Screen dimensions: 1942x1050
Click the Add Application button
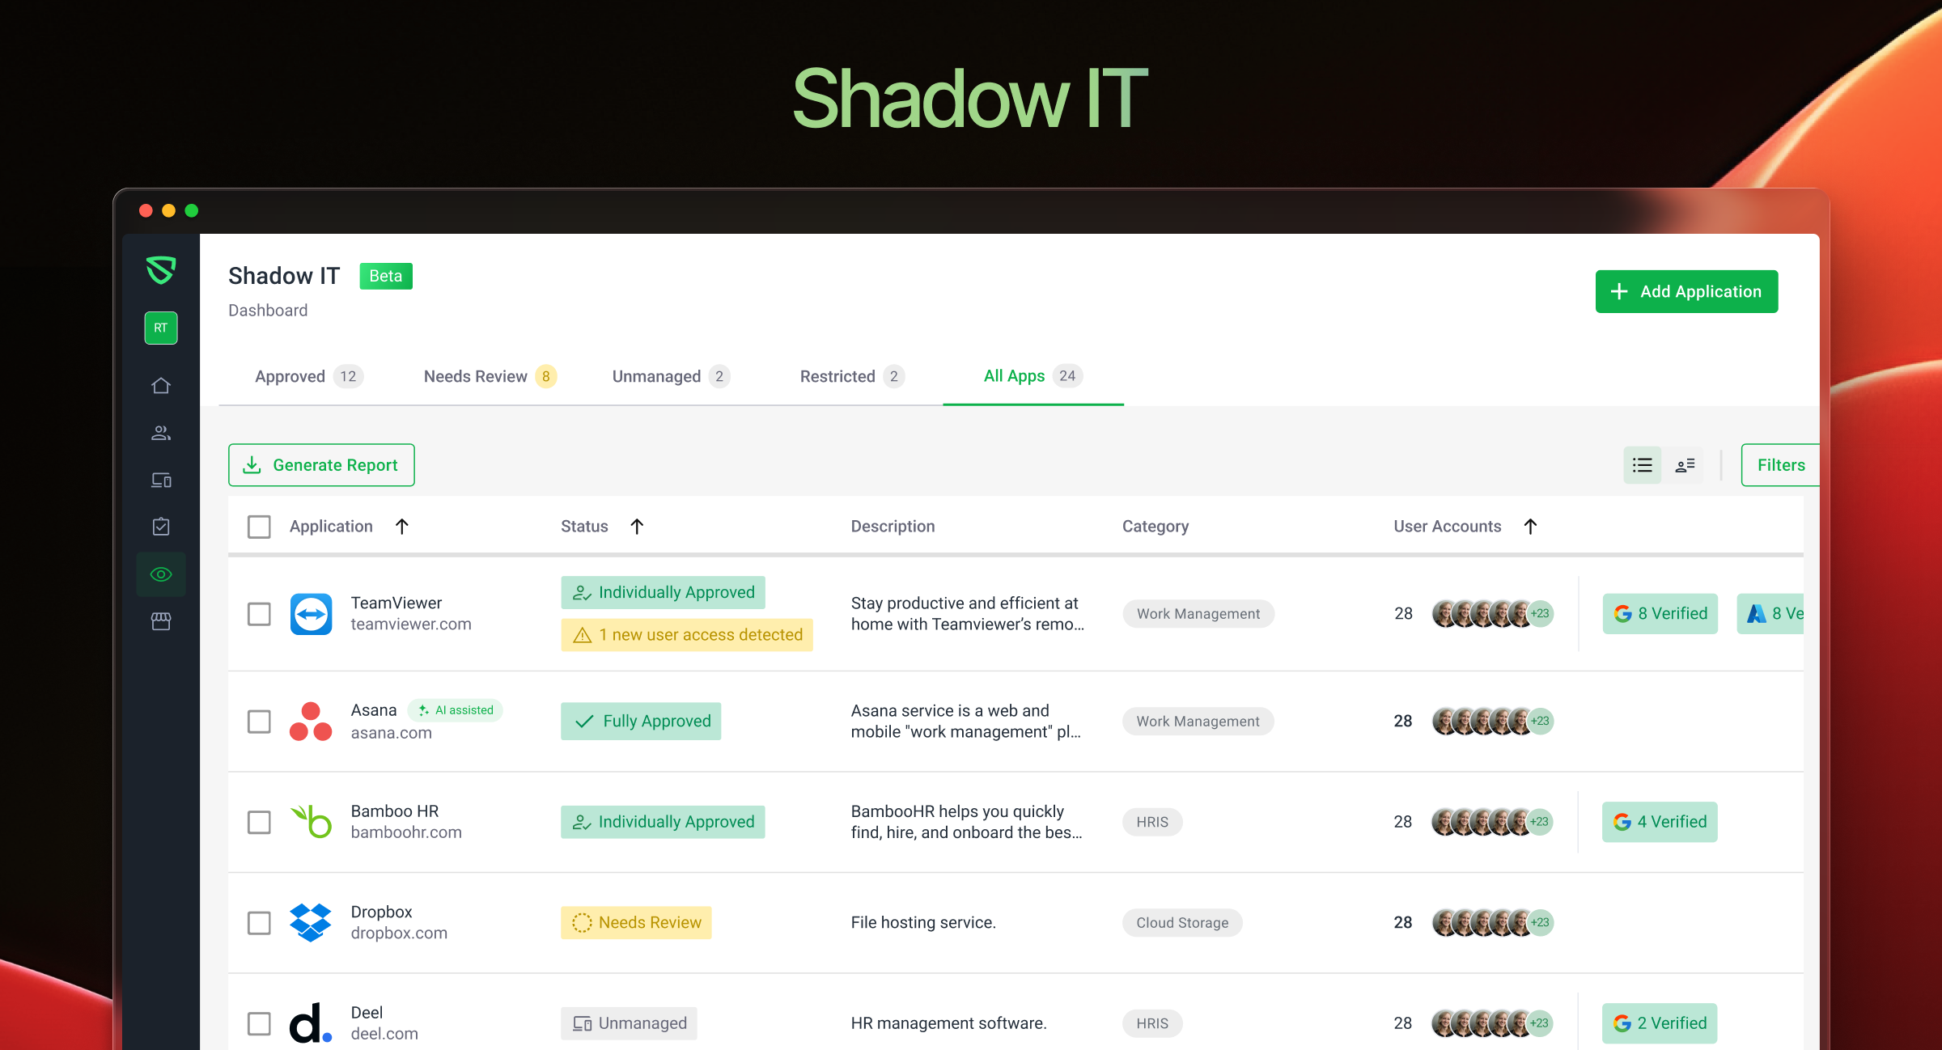(1686, 291)
